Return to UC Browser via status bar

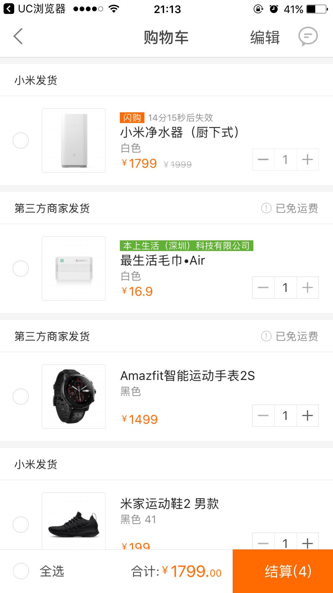click(x=34, y=9)
